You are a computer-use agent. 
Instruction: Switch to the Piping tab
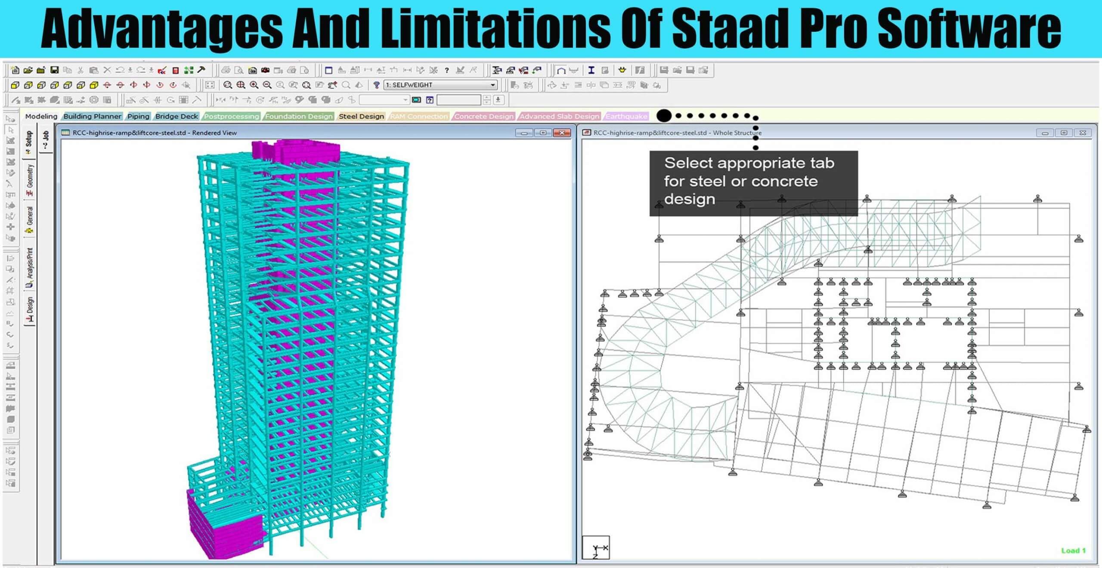pyautogui.click(x=138, y=116)
